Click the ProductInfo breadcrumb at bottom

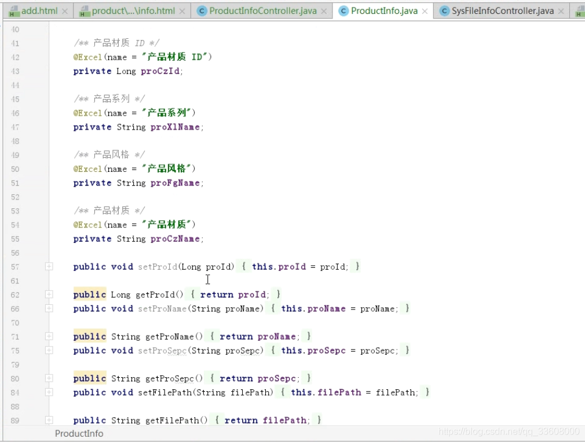79,433
